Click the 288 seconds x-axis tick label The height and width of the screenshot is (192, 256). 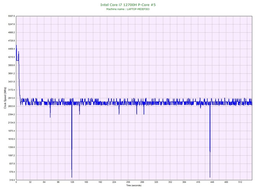click(142, 182)
